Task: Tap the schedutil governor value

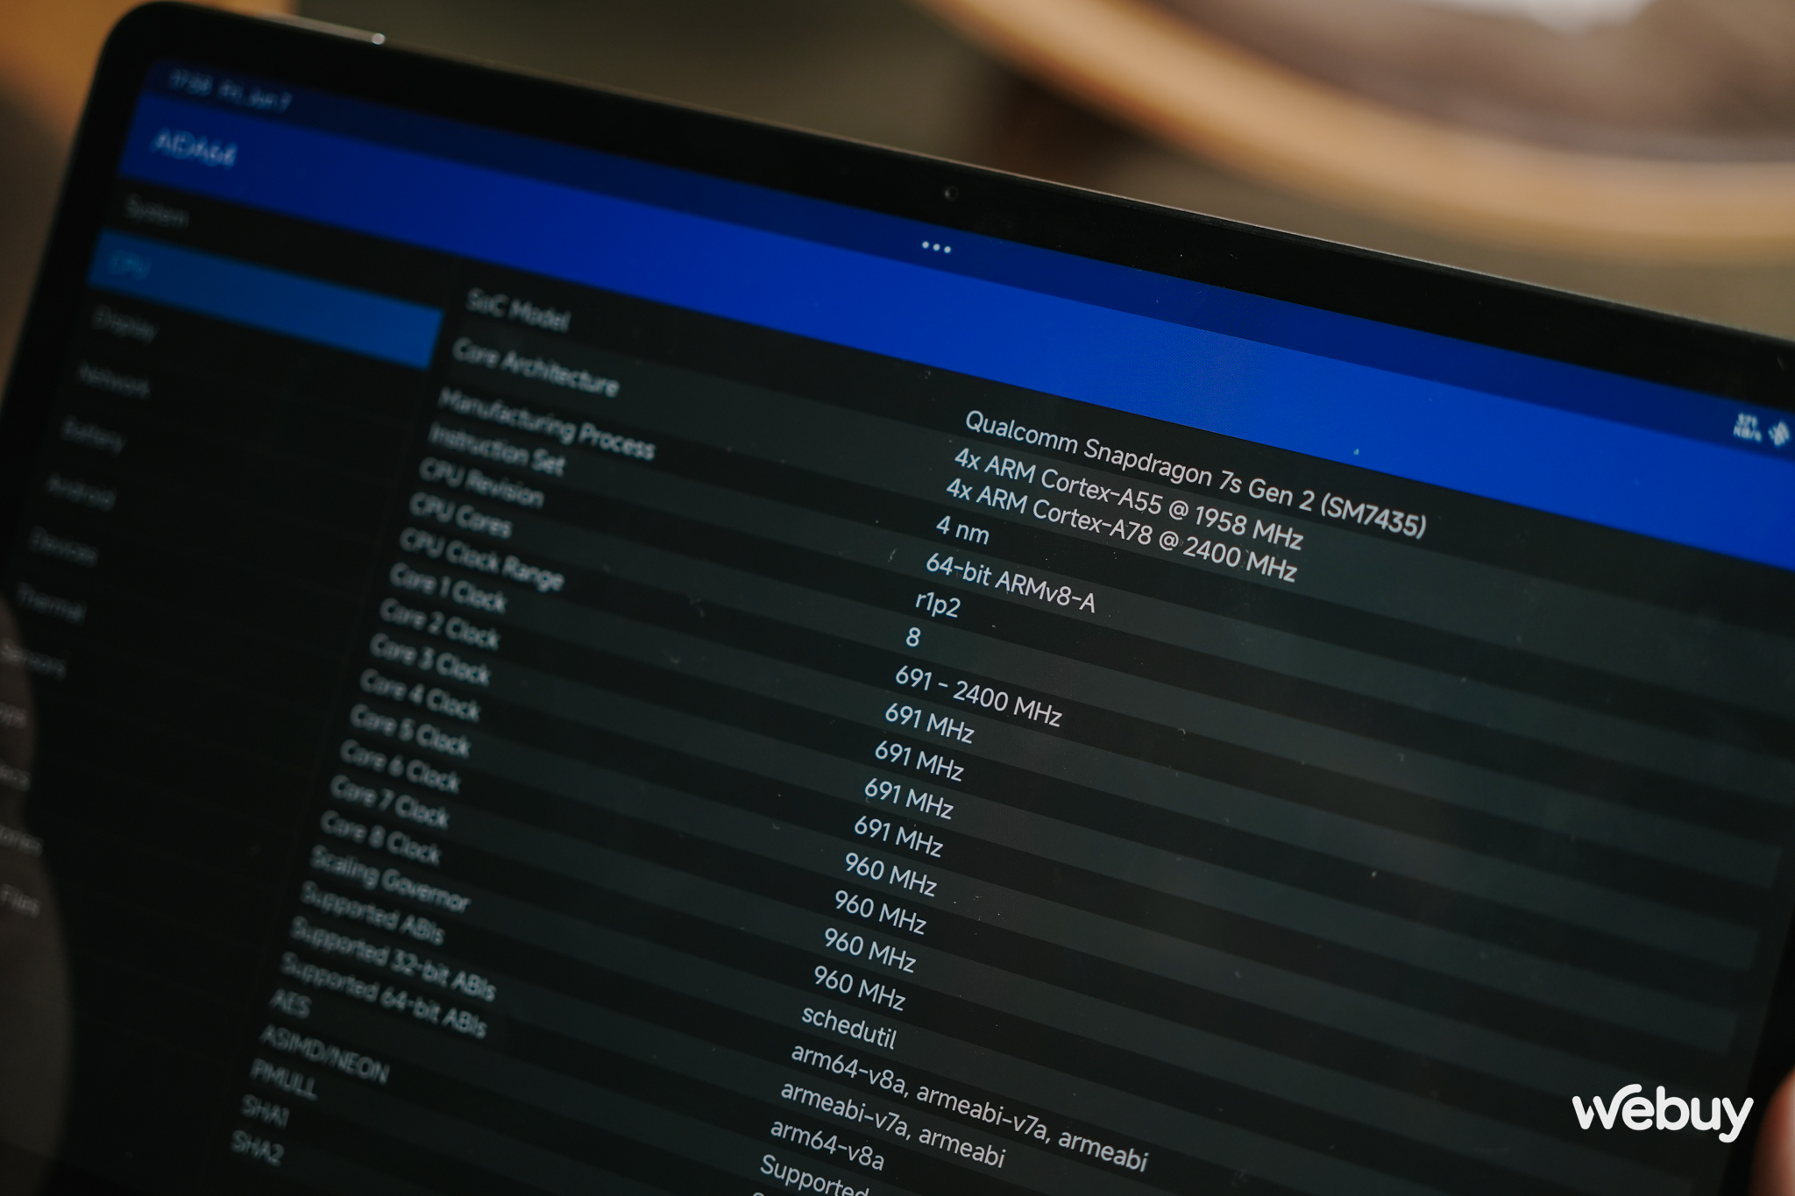Action: coord(849,1027)
